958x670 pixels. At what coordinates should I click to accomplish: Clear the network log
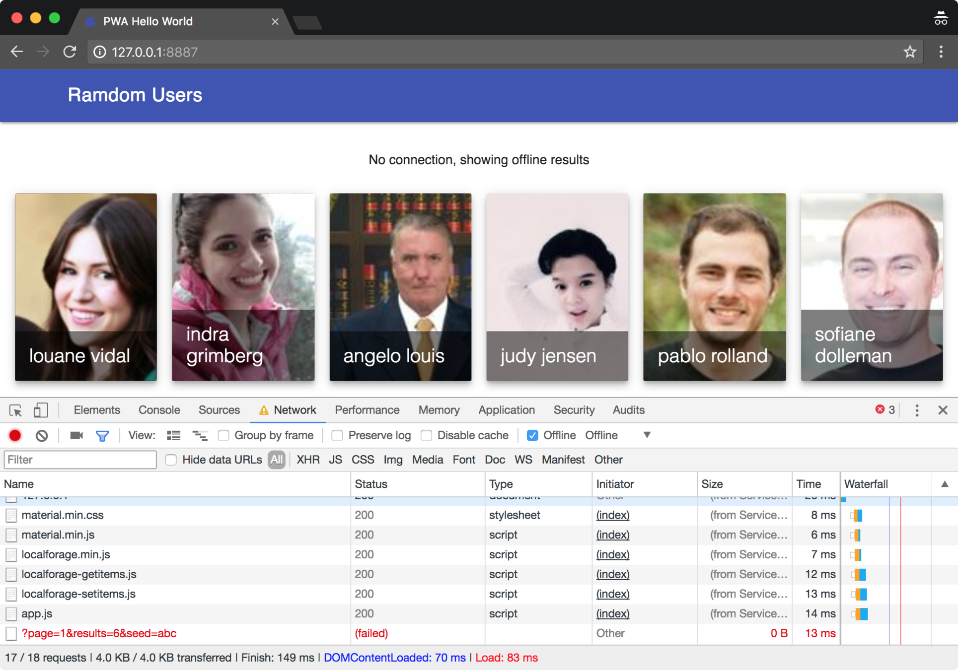click(x=42, y=435)
